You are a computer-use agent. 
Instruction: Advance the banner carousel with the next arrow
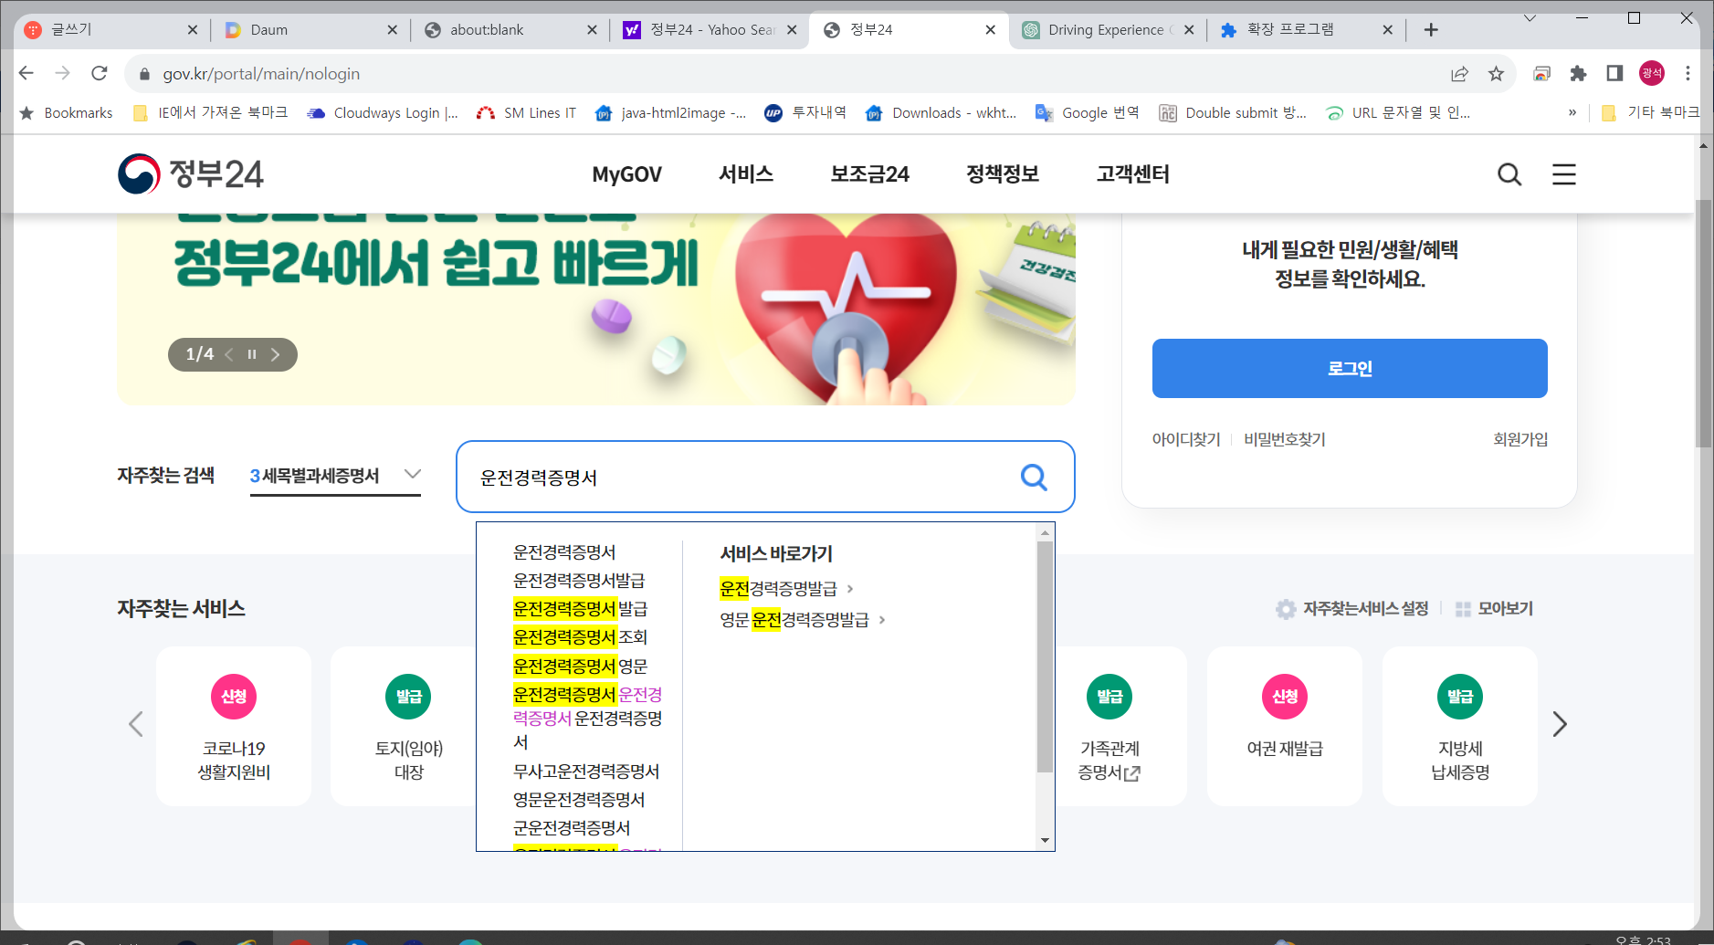(276, 354)
